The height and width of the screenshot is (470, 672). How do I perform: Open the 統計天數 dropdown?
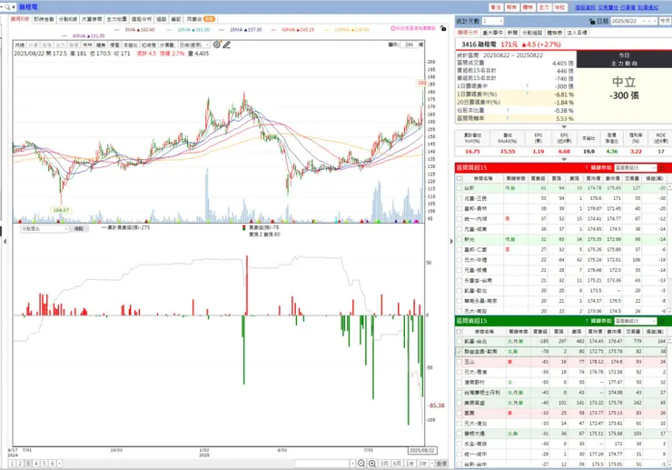(x=493, y=21)
